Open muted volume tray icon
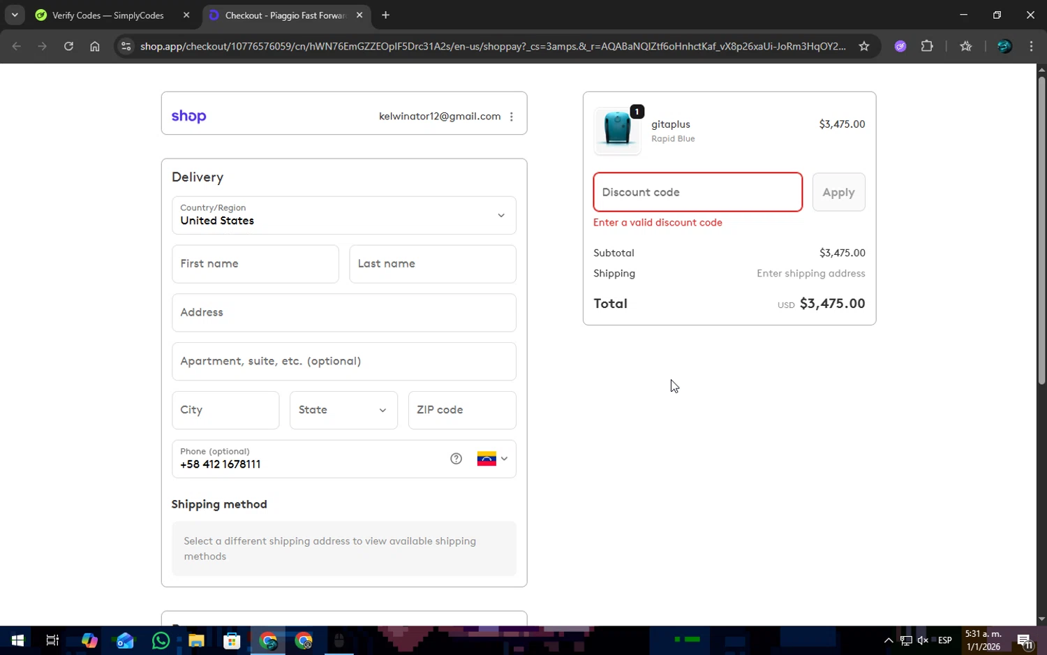 pos(923,640)
